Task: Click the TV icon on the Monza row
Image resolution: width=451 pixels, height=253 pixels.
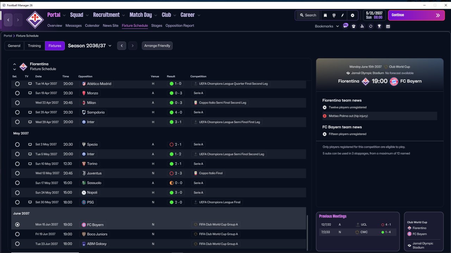Action: pyautogui.click(x=30, y=93)
